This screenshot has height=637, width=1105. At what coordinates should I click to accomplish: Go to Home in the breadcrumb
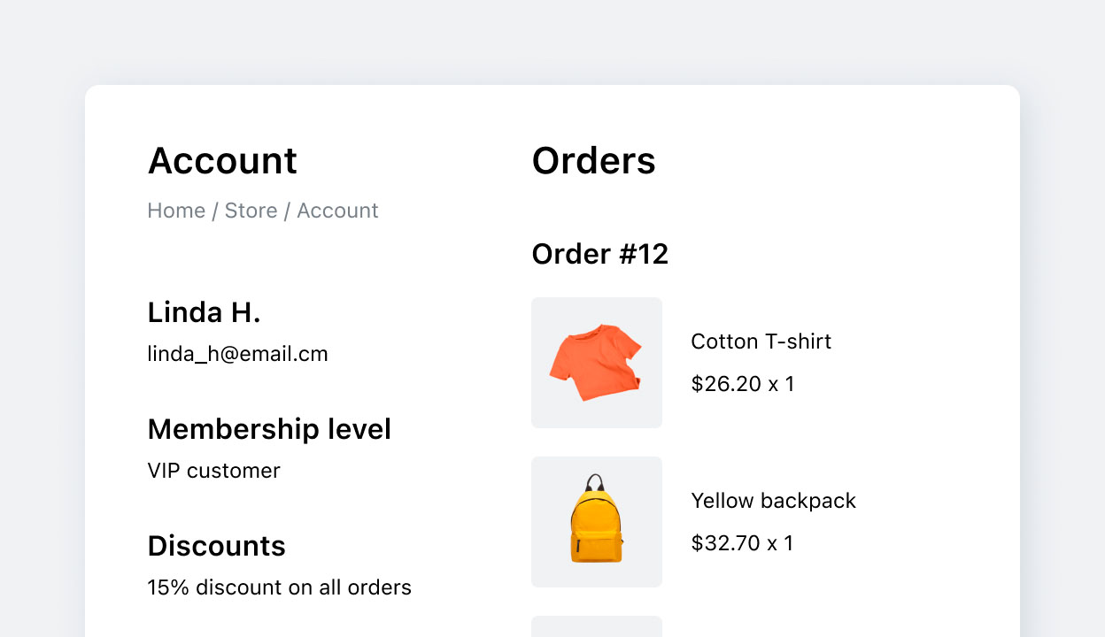point(176,211)
